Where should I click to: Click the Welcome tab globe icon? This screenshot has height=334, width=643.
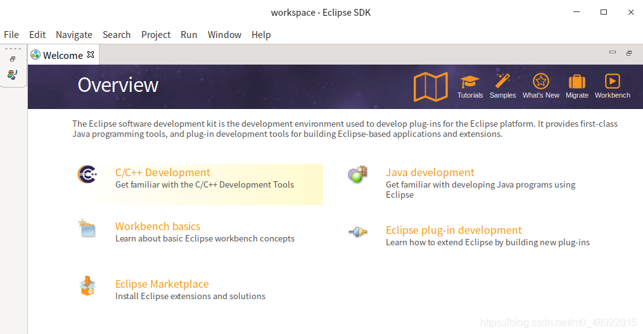35,55
